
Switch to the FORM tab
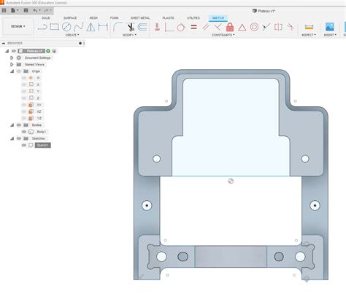[114, 18]
